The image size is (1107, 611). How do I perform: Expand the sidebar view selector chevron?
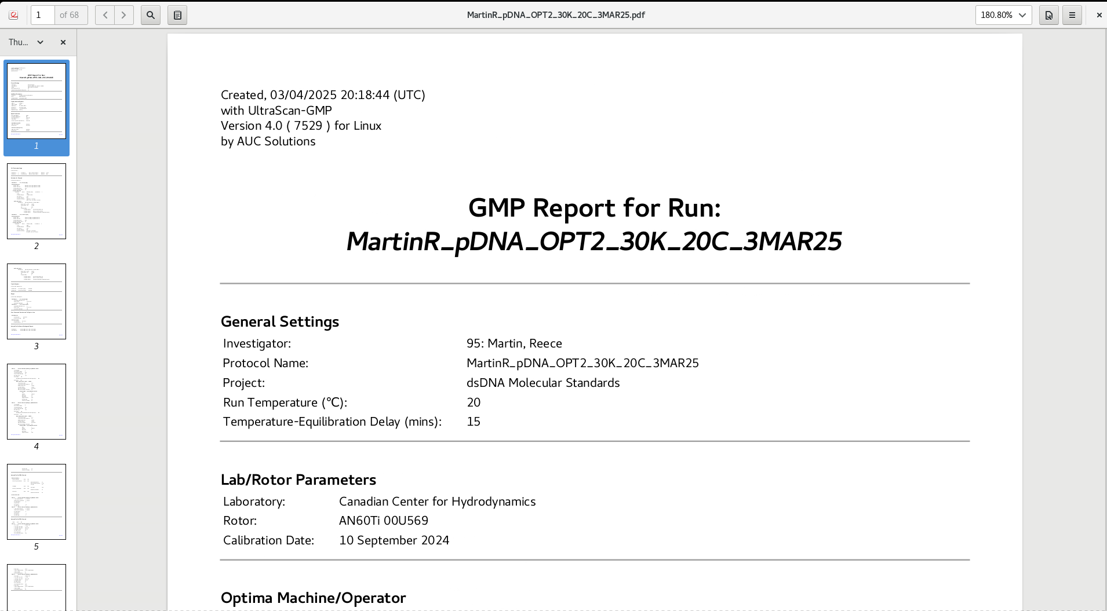40,42
